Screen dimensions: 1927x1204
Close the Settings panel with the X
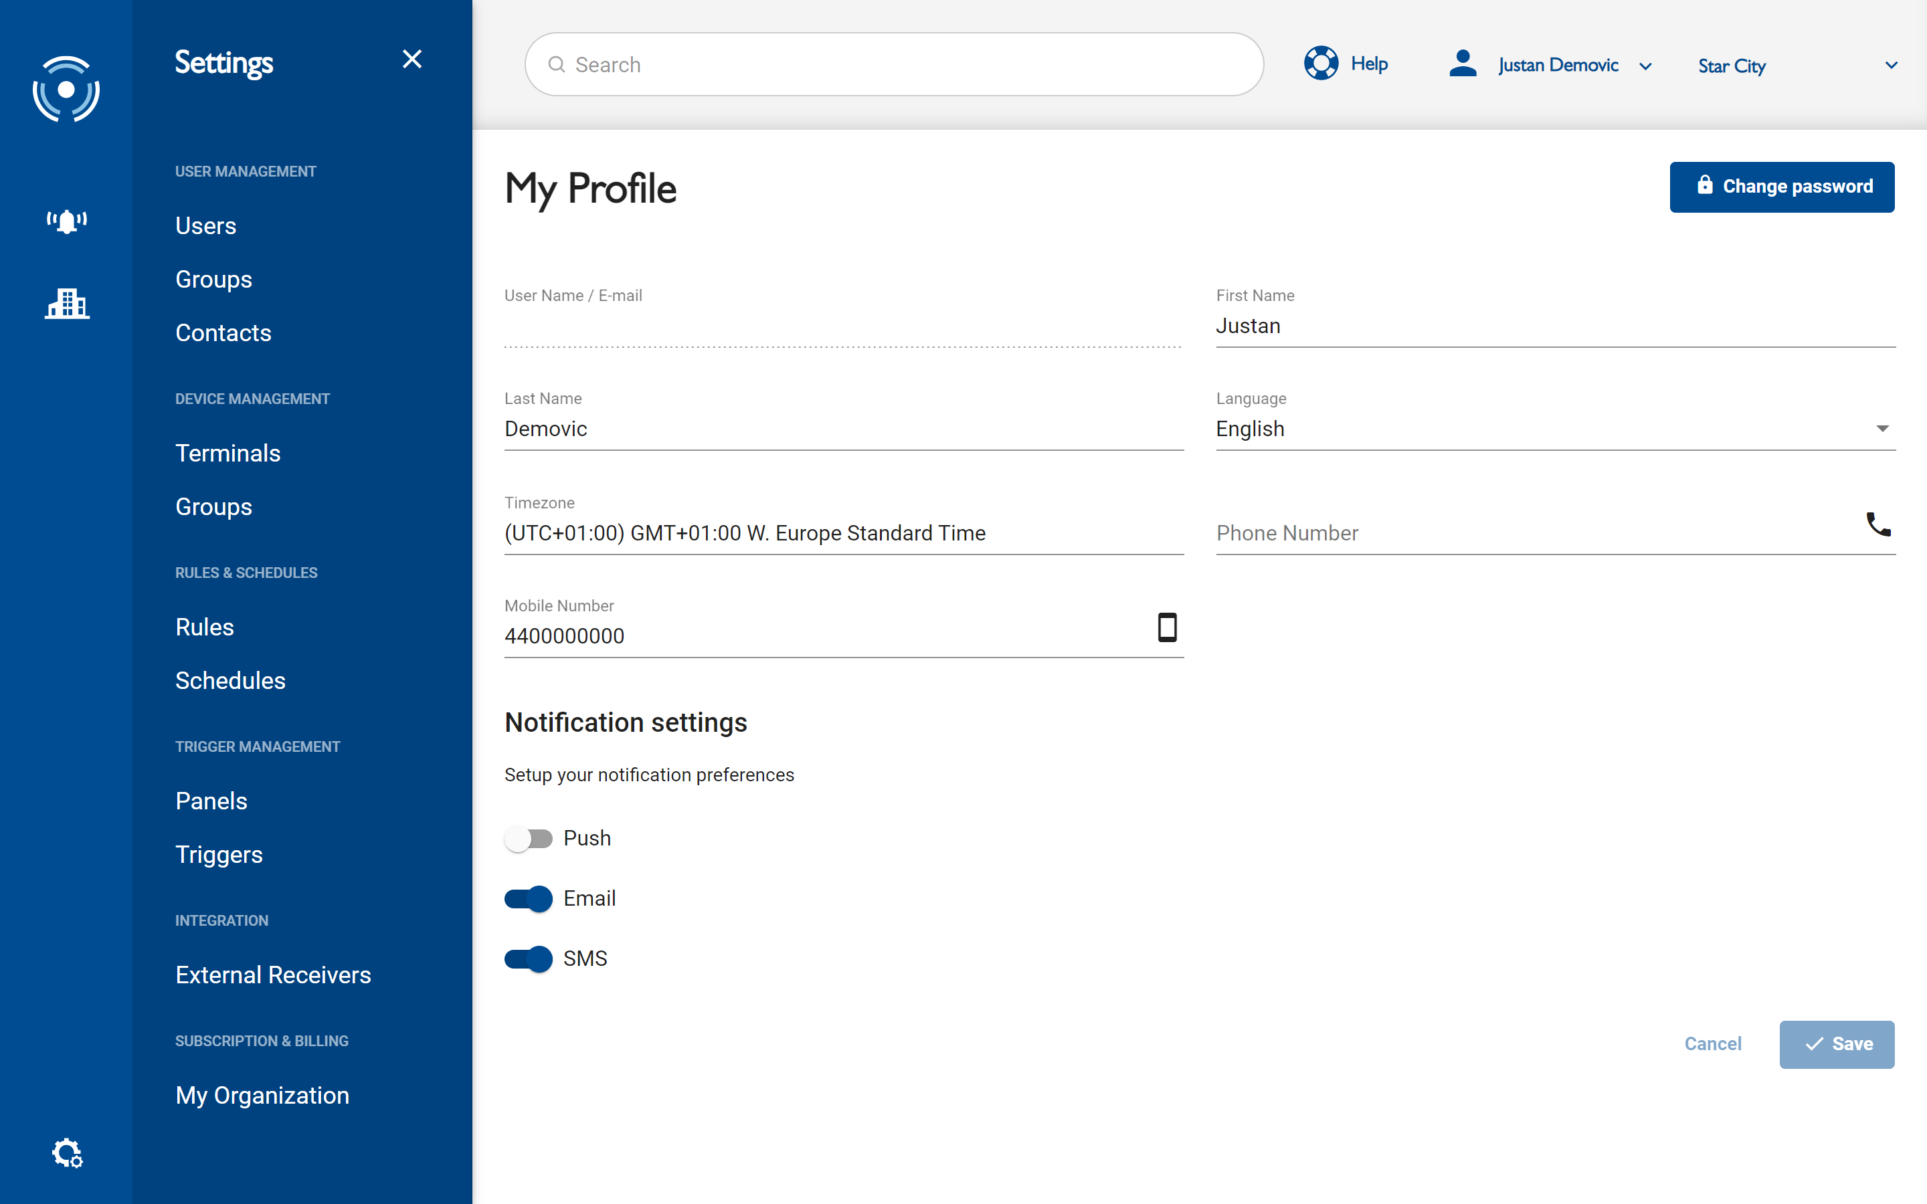411,60
